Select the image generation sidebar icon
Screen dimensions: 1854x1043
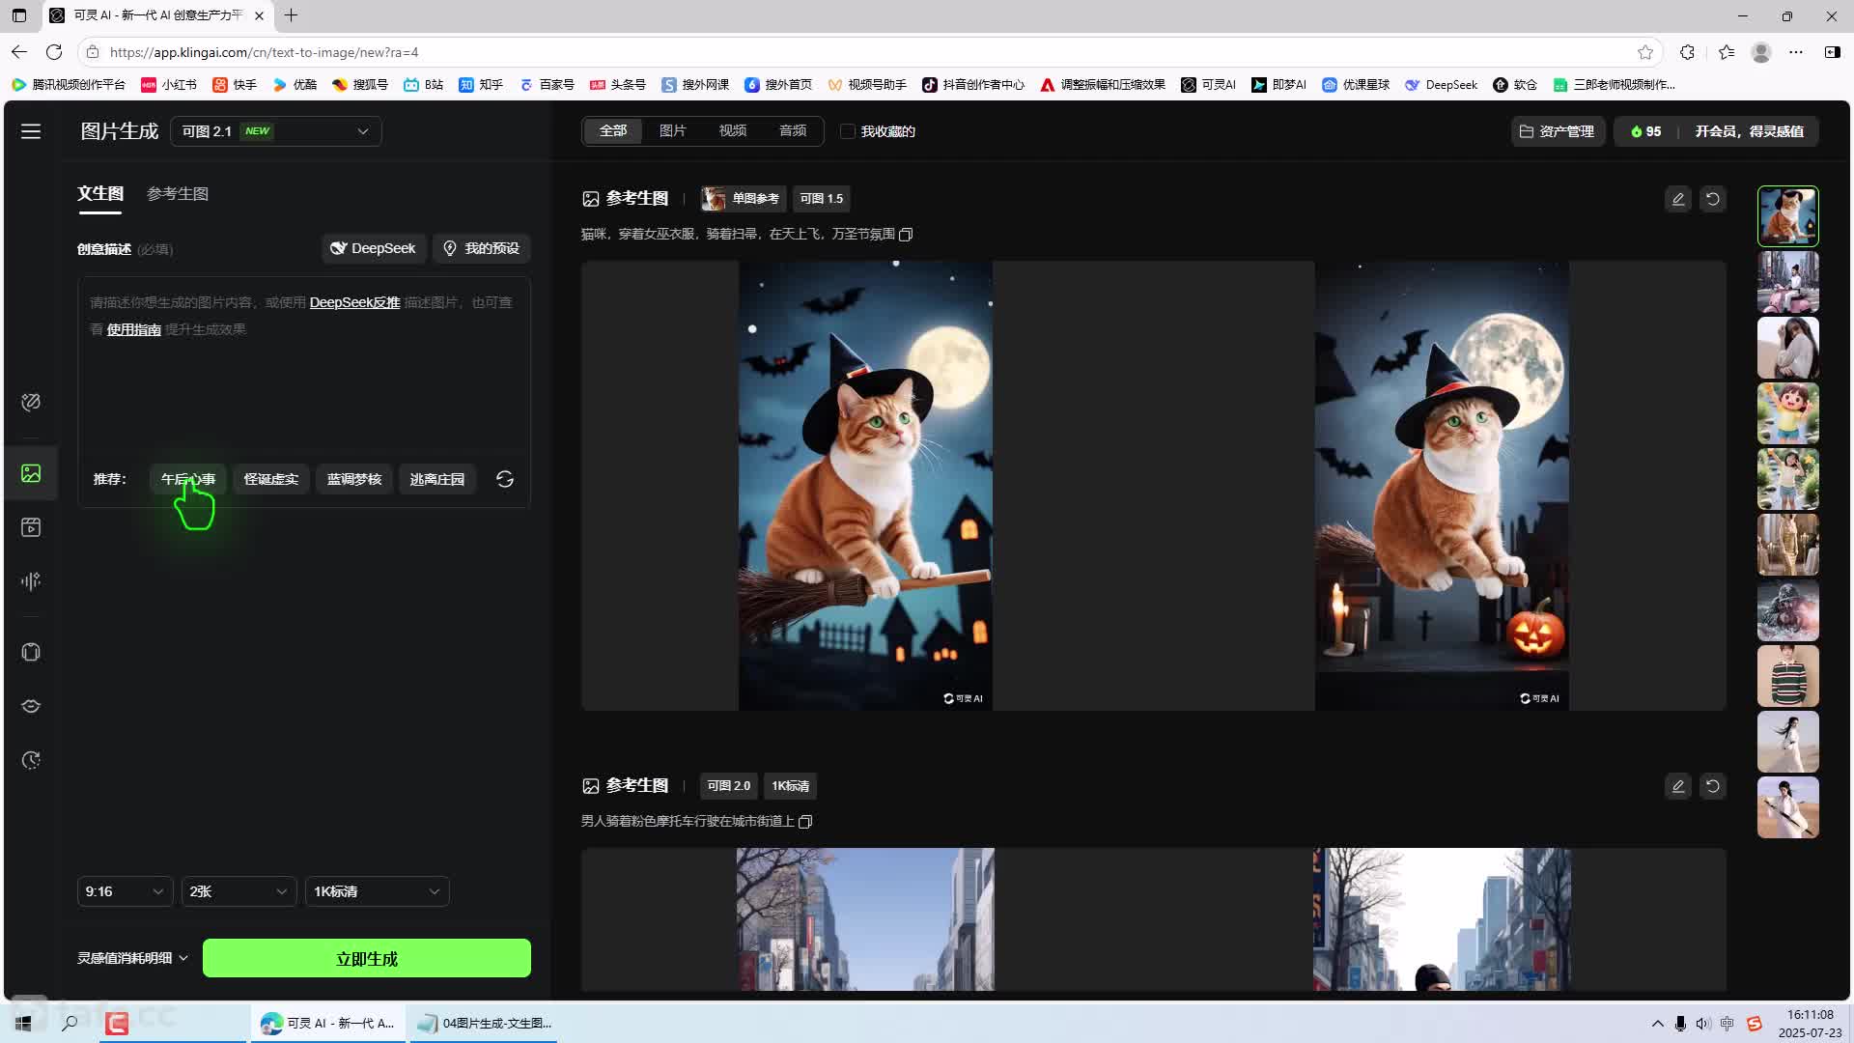pos(31,473)
